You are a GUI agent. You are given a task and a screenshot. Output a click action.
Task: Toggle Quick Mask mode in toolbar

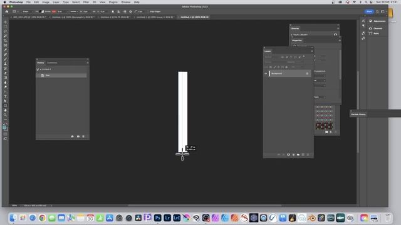point(6,134)
